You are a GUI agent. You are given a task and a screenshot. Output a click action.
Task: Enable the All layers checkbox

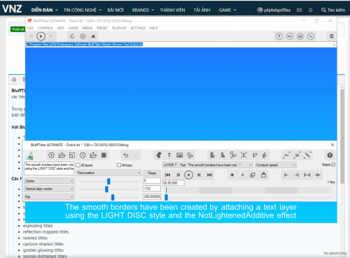click(78, 165)
